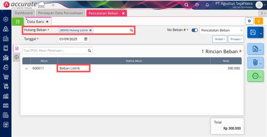The image size is (267, 137).
Task: Close the Pencatatan Beban tab
Action: [123, 13]
